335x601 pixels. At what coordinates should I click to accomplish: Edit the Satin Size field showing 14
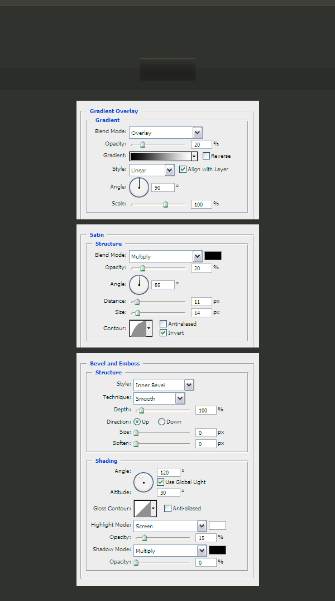coord(201,313)
